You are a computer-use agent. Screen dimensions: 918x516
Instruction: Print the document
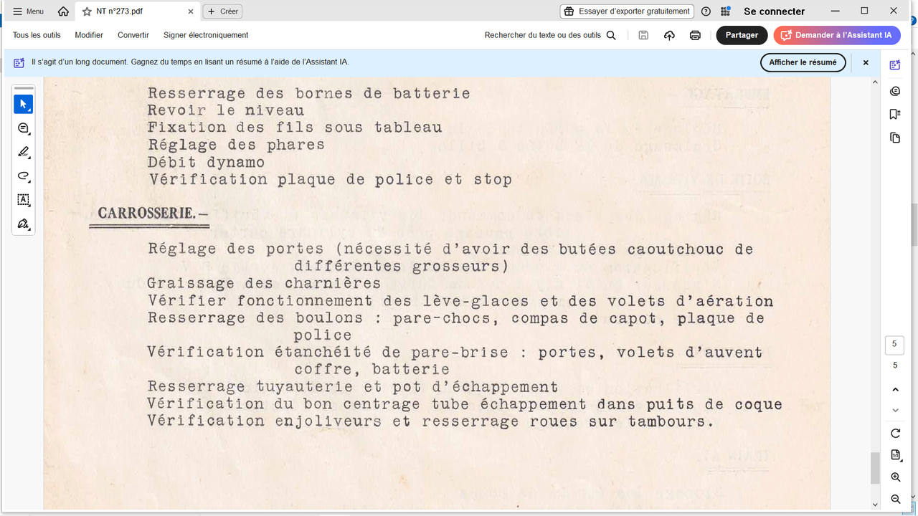pyautogui.click(x=694, y=34)
